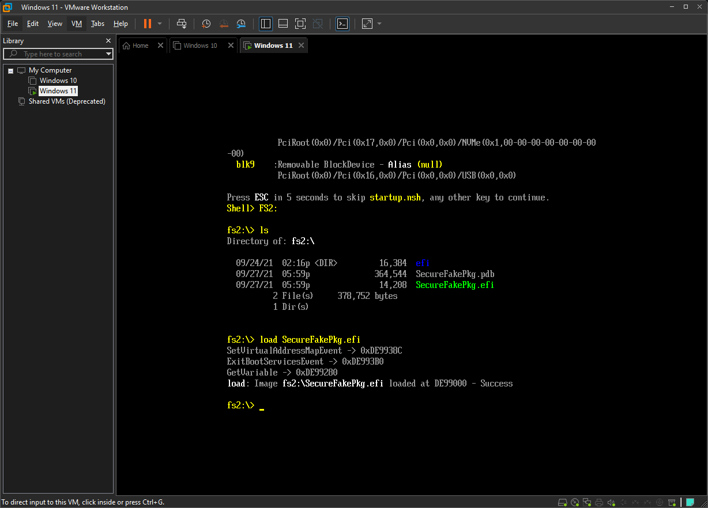Send Ctrl+Alt+Del to the virtual machine
The height and width of the screenshot is (508, 708).
[182, 24]
